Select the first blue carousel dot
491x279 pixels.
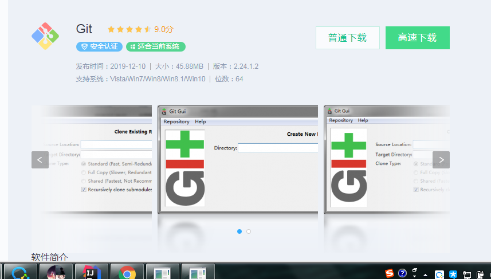tap(239, 231)
